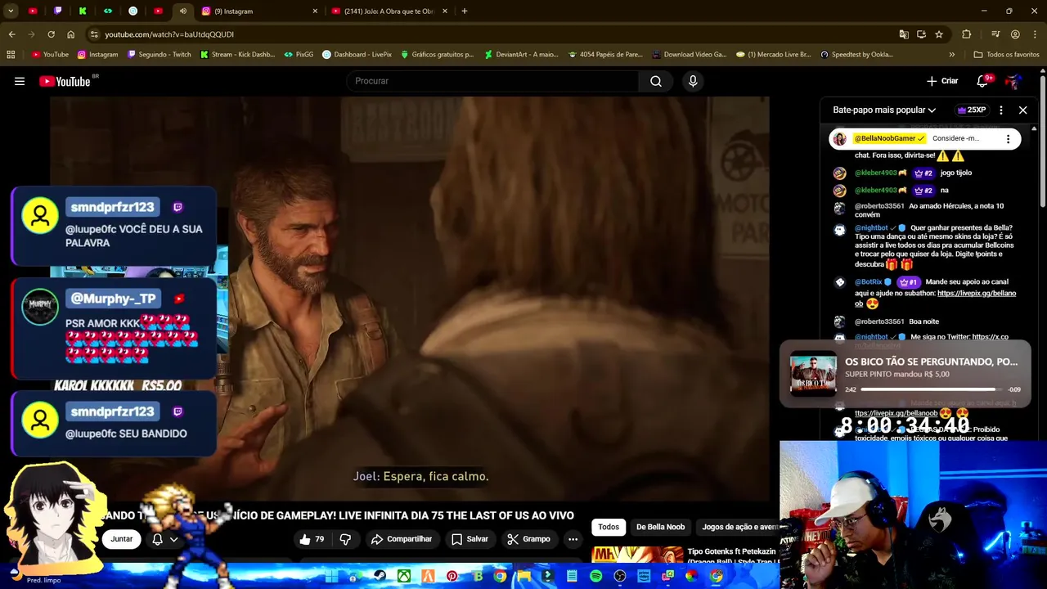Share the video via Compartilhar
This screenshot has width=1047, height=589.
coord(401,539)
